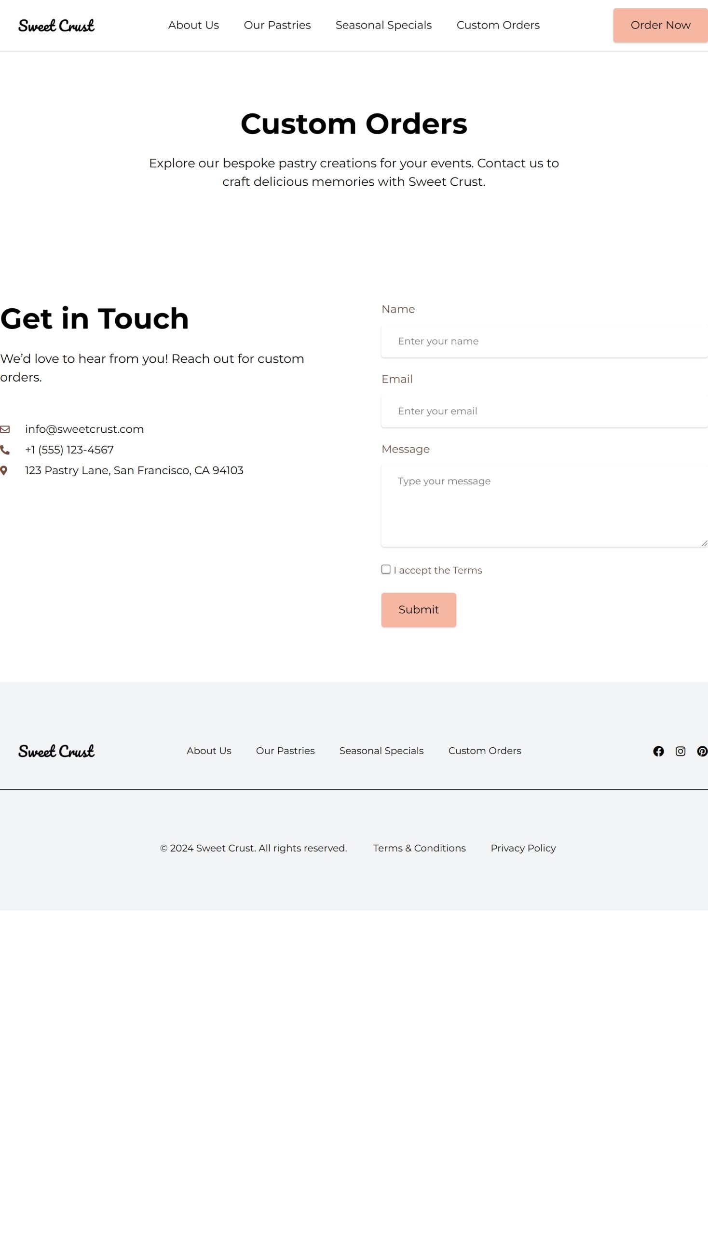Open About Us in footer links

pyautogui.click(x=209, y=751)
